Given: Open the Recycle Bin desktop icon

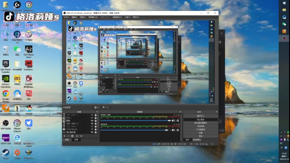Looking at the screenshot, I should click(x=6, y=50).
